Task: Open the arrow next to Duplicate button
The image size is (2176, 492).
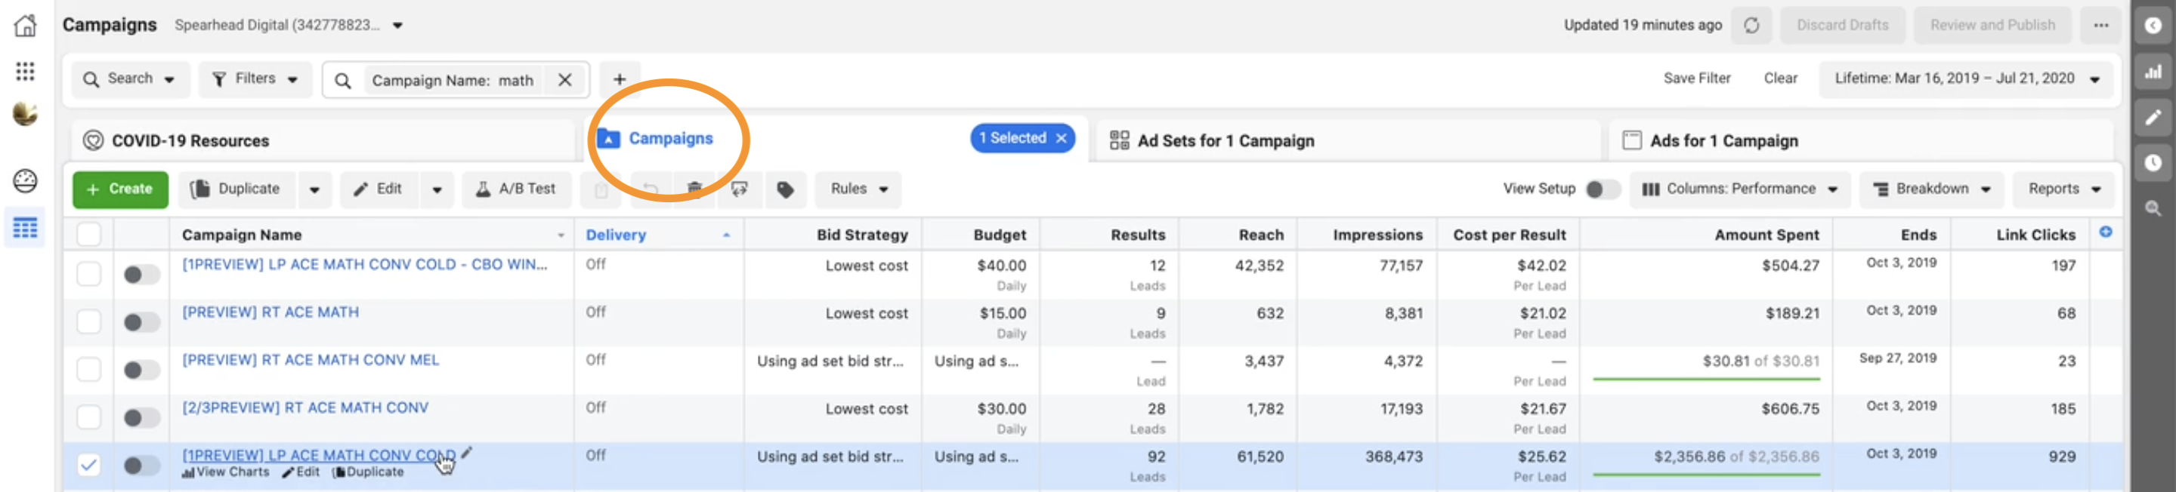Action: pyautogui.click(x=314, y=189)
